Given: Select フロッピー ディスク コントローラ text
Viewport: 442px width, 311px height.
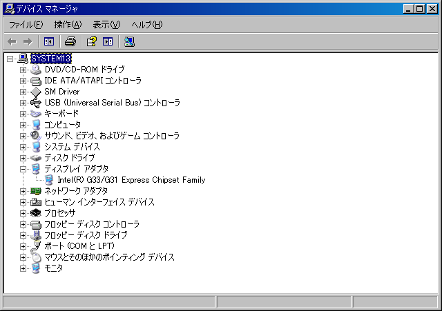Looking at the screenshot, I should coord(92,224).
